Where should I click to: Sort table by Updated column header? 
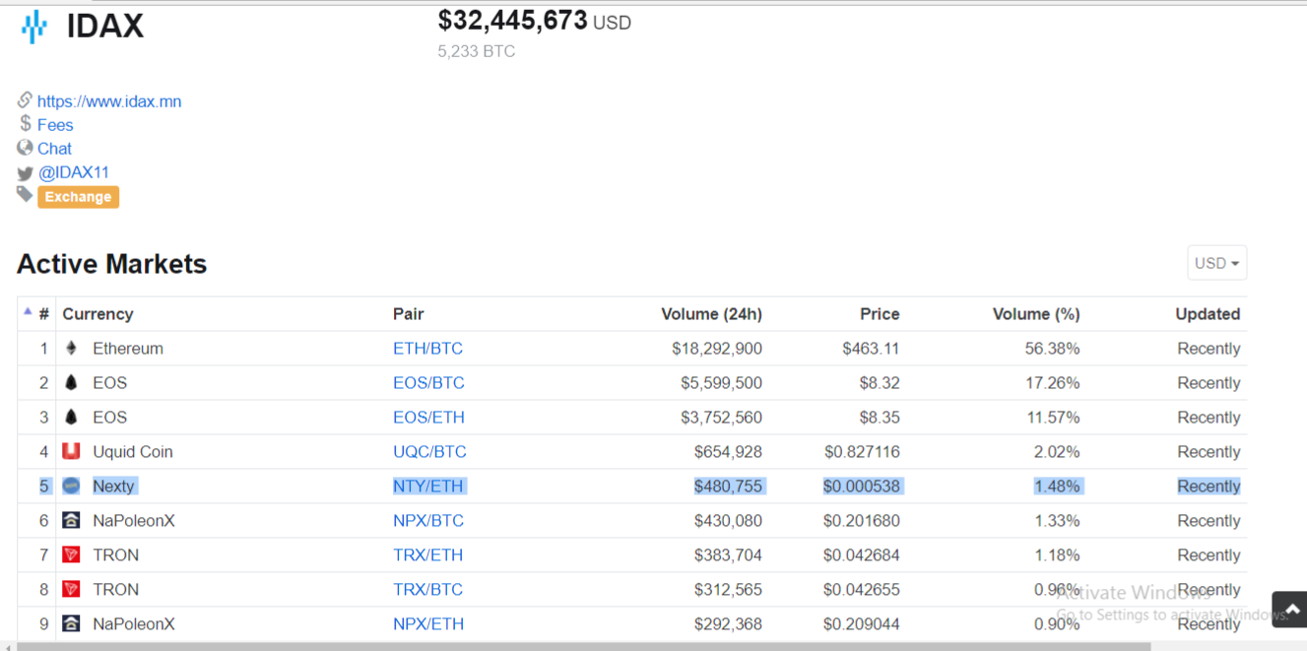click(1208, 314)
